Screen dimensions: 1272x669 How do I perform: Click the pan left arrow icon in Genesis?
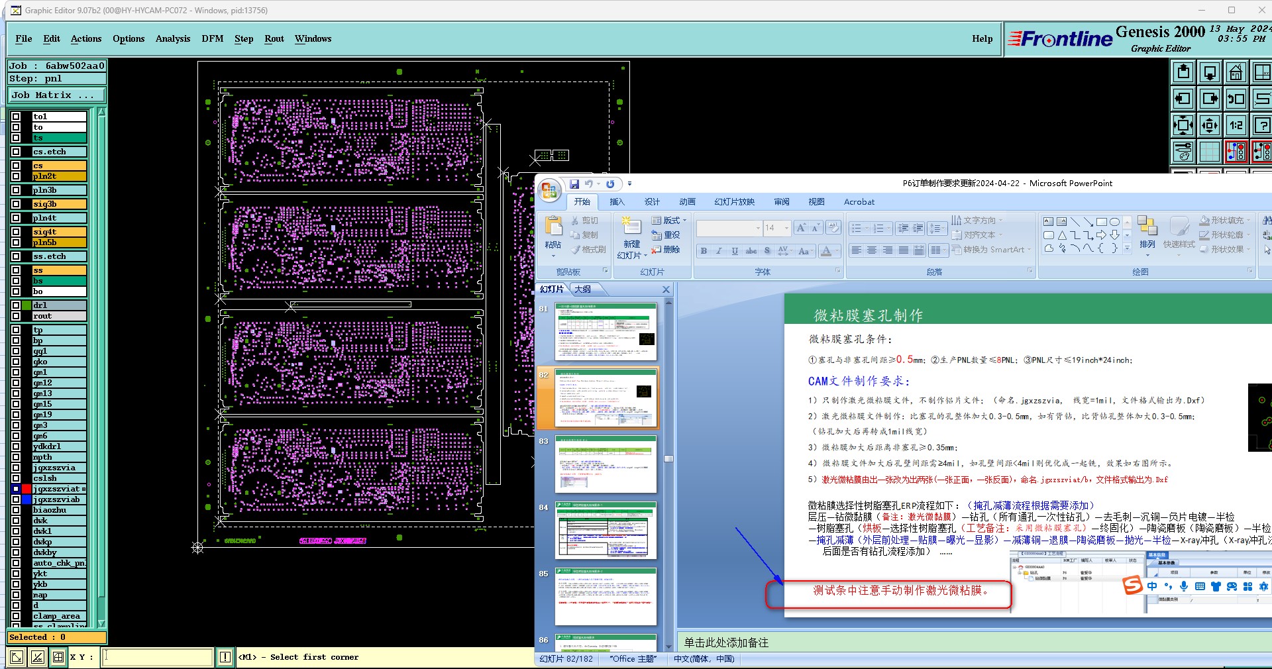coord(1183,99)
